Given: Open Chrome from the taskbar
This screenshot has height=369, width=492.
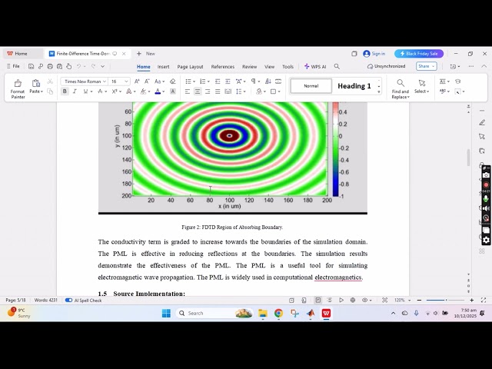Looking at the screenshot, I should (278, 313).
